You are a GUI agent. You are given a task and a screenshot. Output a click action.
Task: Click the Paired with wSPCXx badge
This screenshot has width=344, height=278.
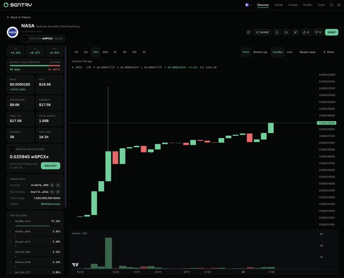coord(43,38)
